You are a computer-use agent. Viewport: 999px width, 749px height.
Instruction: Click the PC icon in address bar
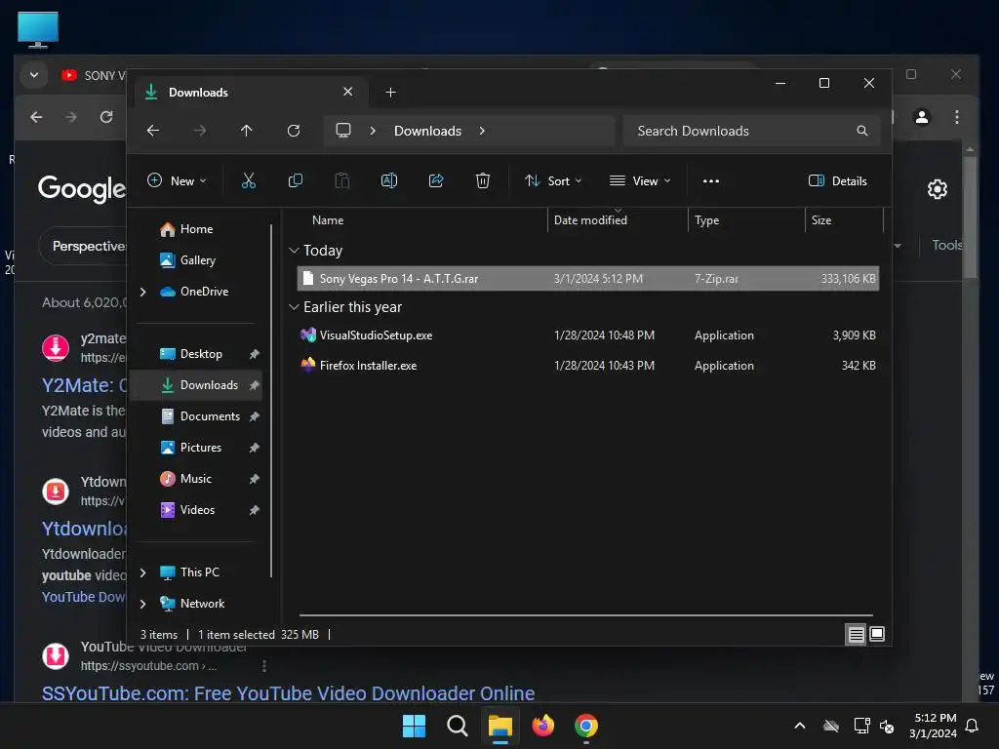coord(343,131)
